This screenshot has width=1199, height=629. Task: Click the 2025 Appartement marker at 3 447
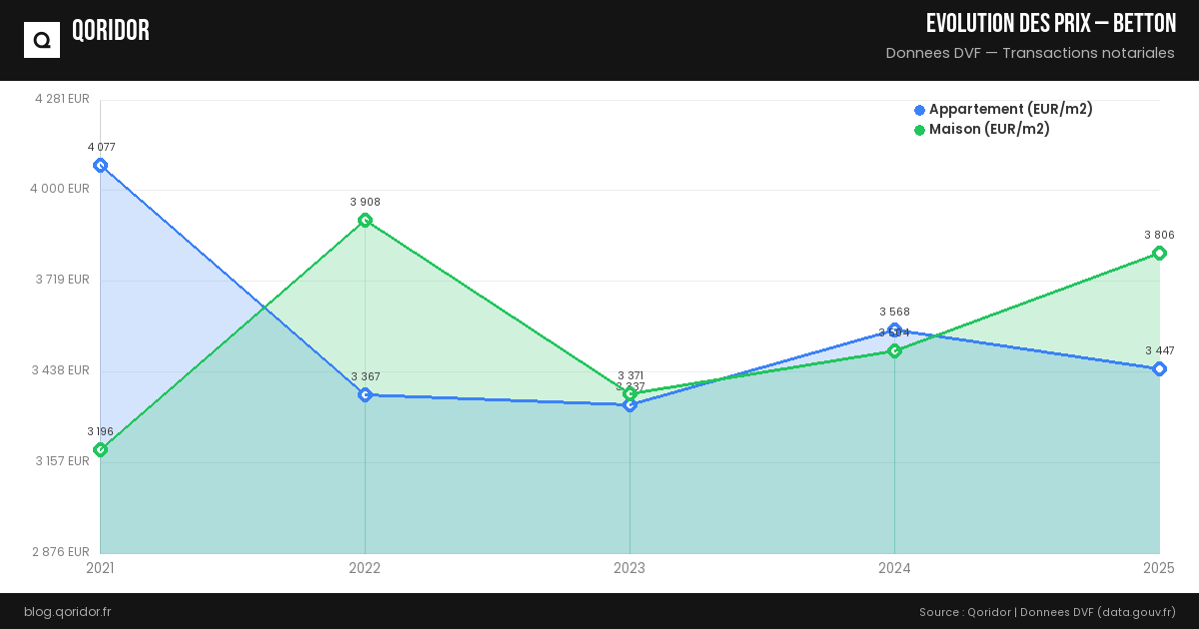click(1159, 369)
